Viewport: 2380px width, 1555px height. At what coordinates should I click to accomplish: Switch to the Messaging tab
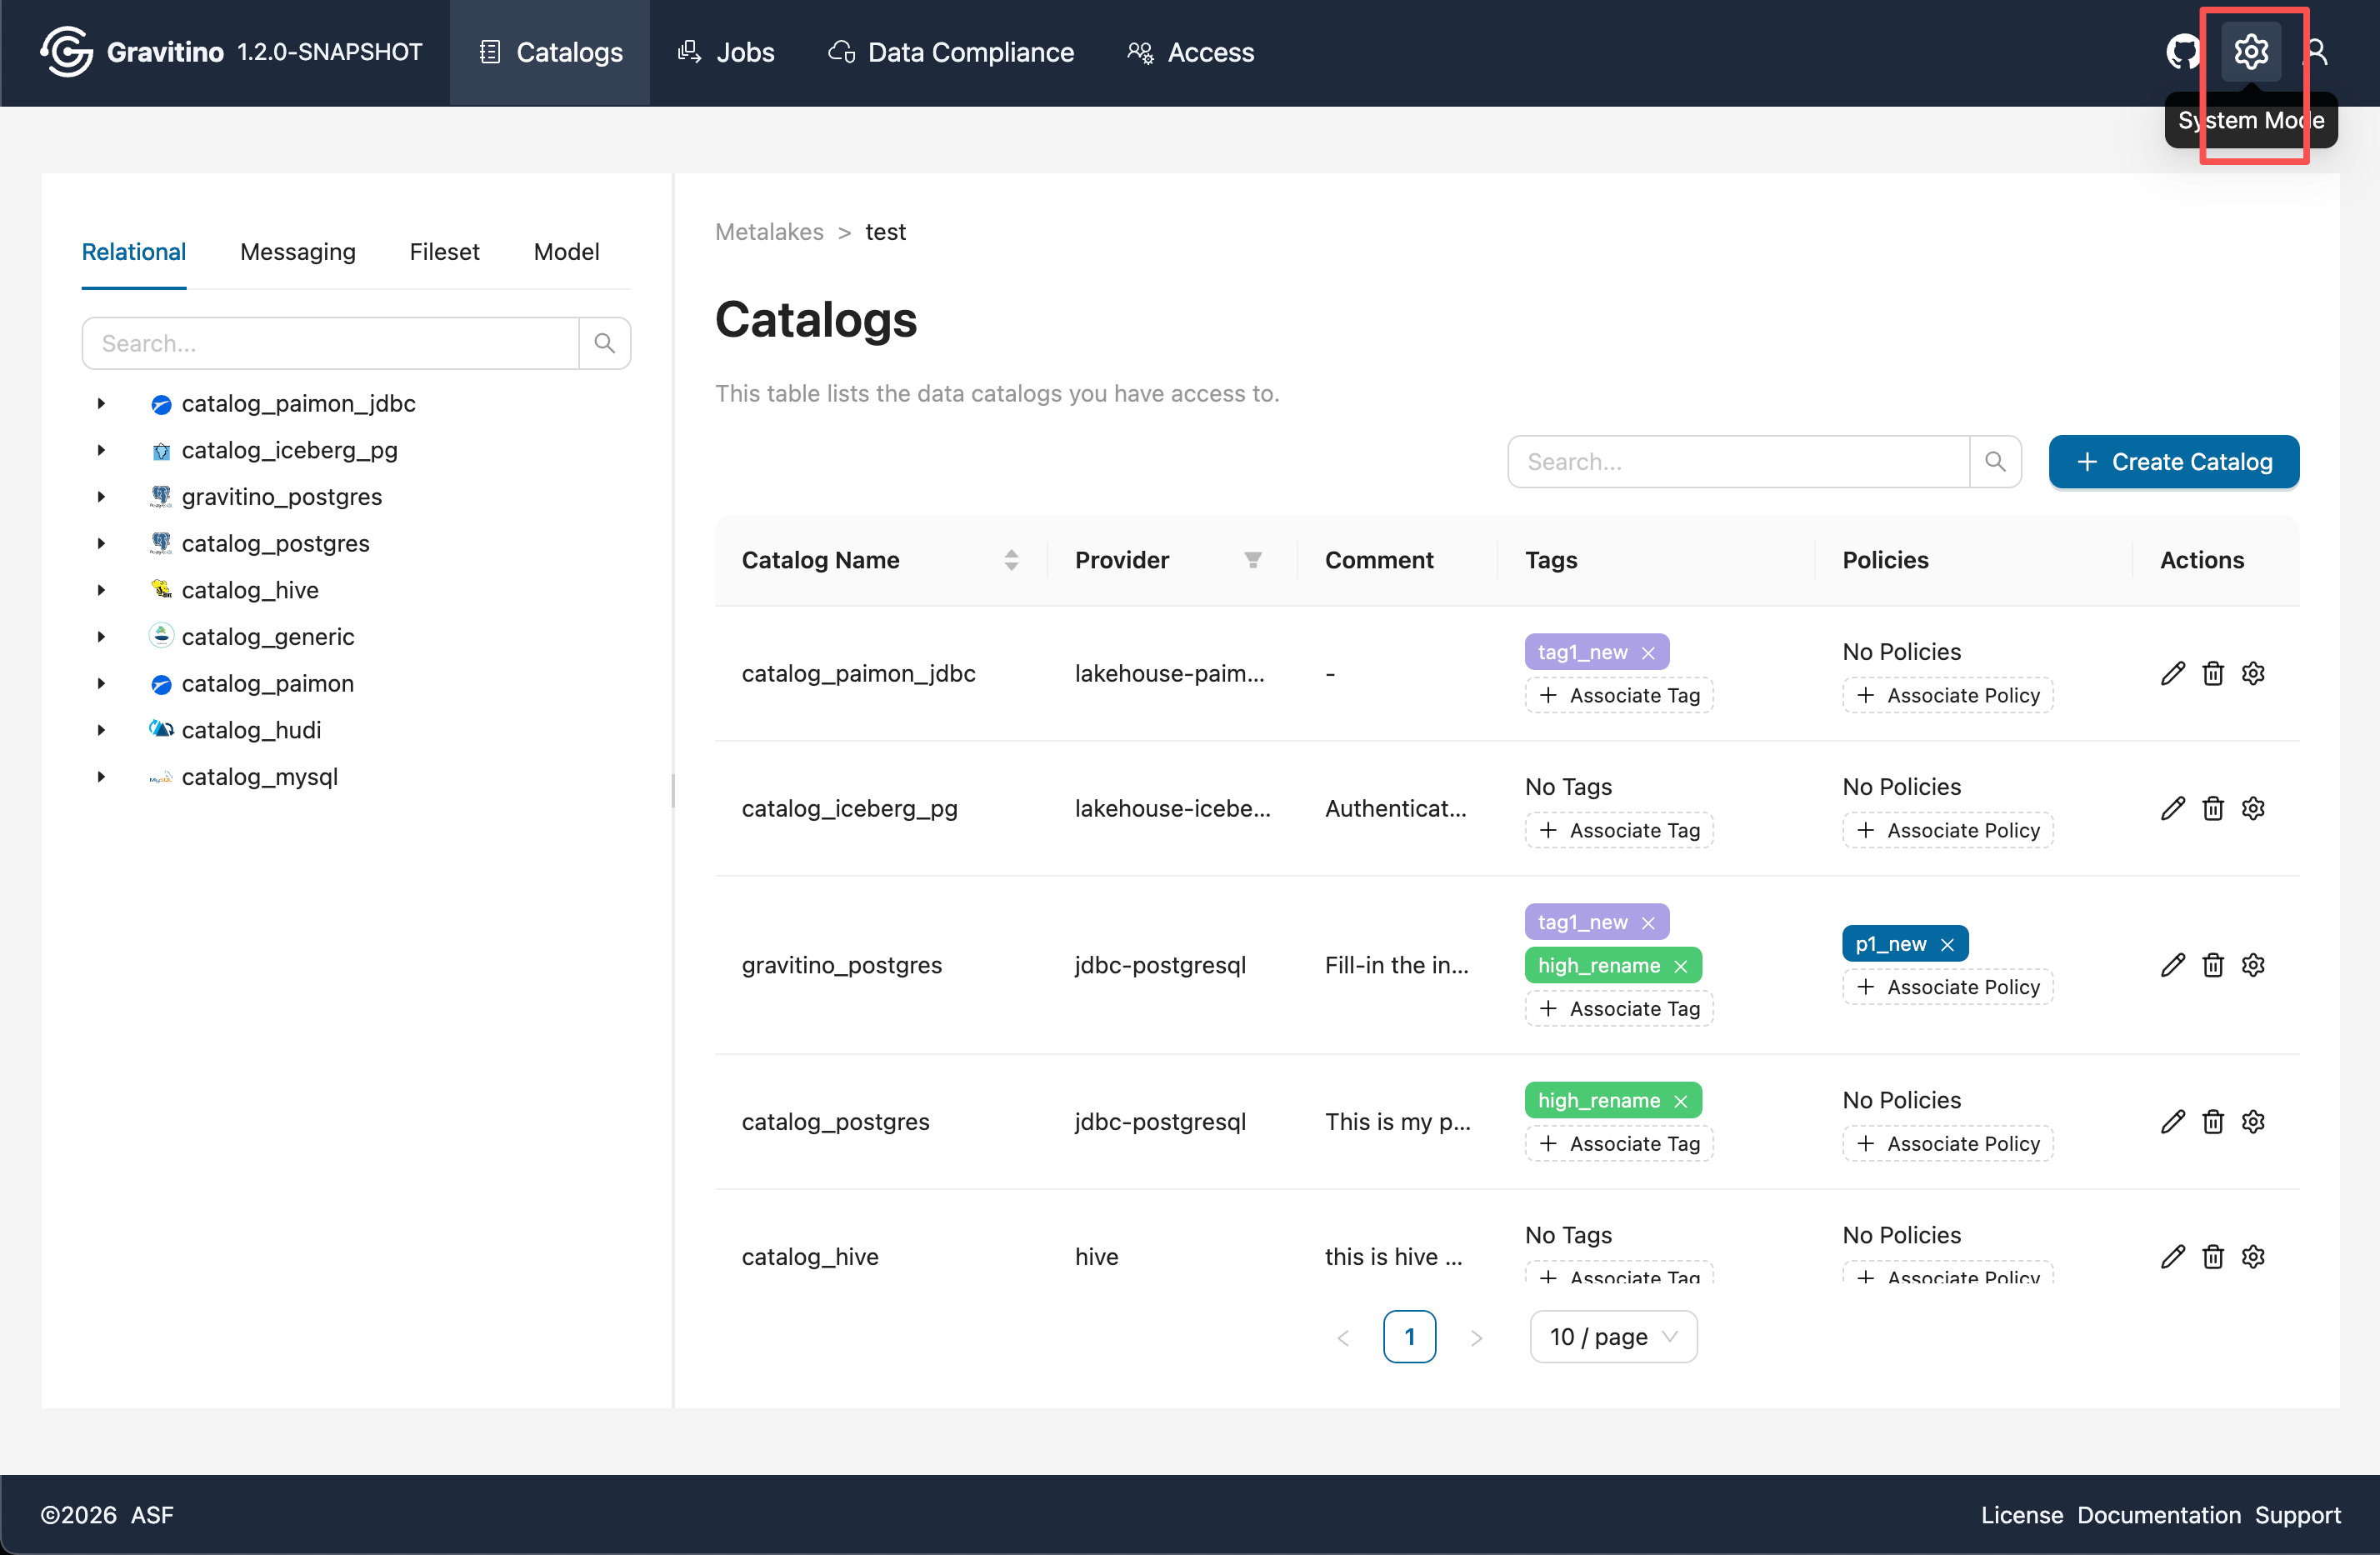(297, 252)
